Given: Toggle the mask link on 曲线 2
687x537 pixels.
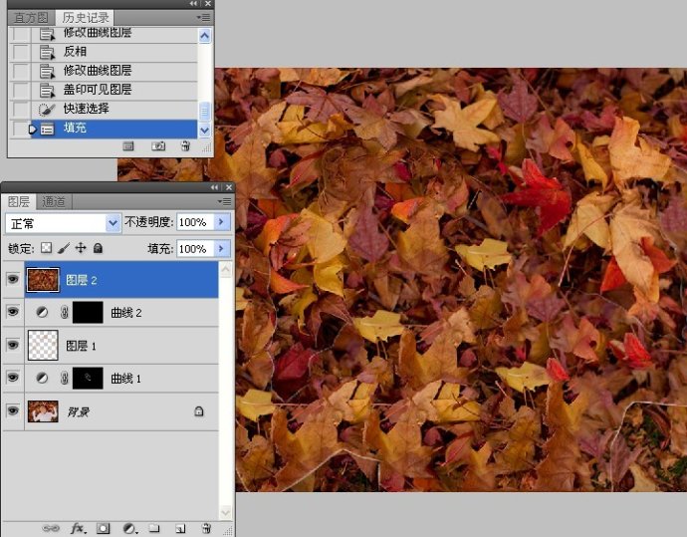Looking at the screenshot, I should coord(65,312).
